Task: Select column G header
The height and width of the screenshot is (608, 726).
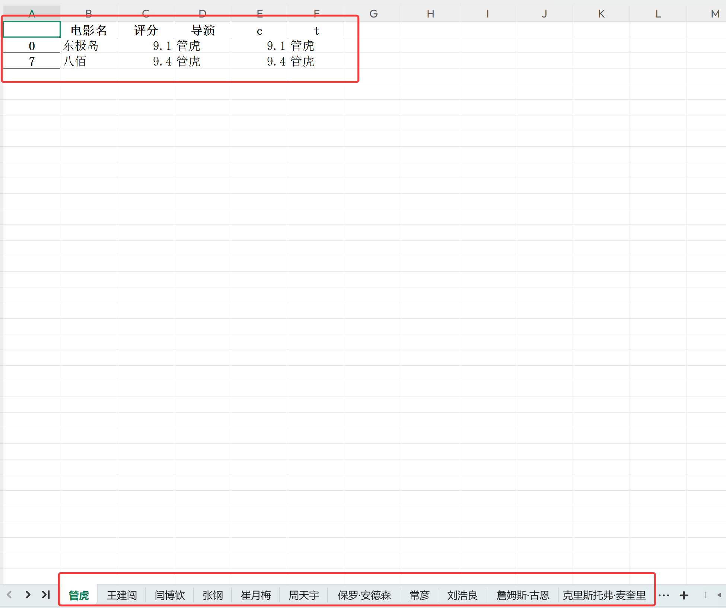Action: click(x=373, y=14)
